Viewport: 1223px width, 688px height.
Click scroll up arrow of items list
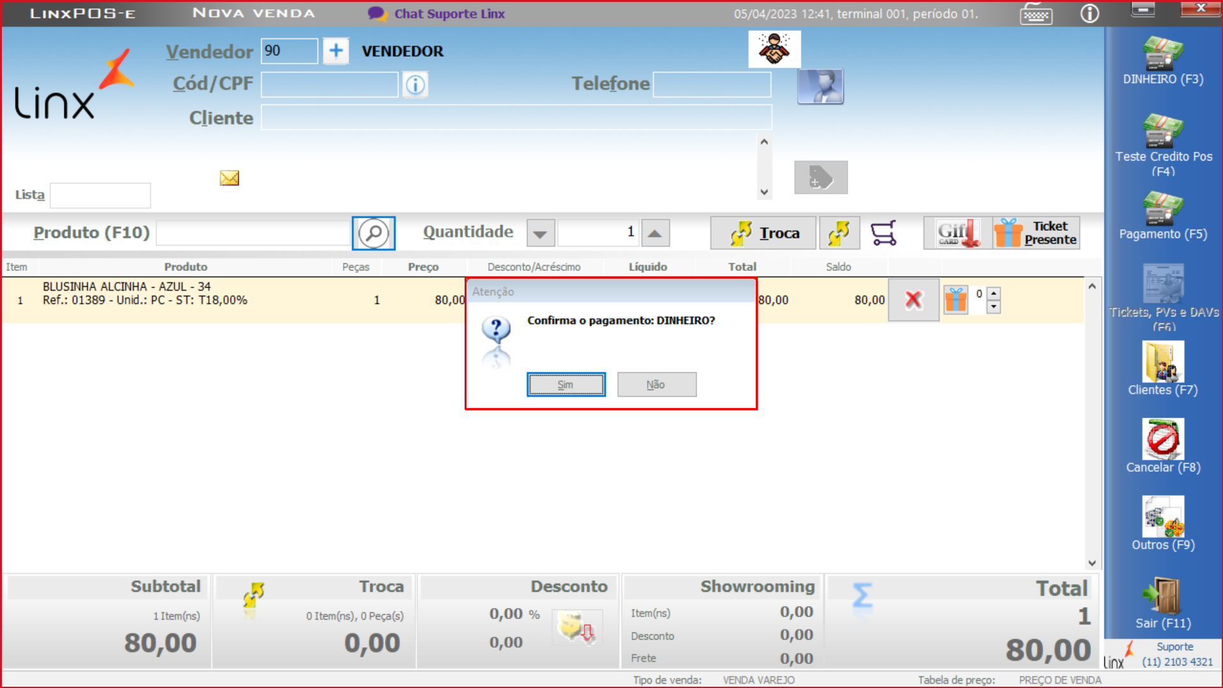coord(1092,286)
